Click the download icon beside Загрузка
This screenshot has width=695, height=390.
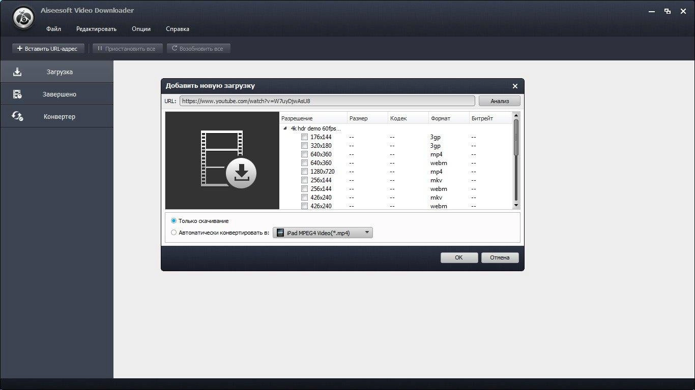coord(17,72)
